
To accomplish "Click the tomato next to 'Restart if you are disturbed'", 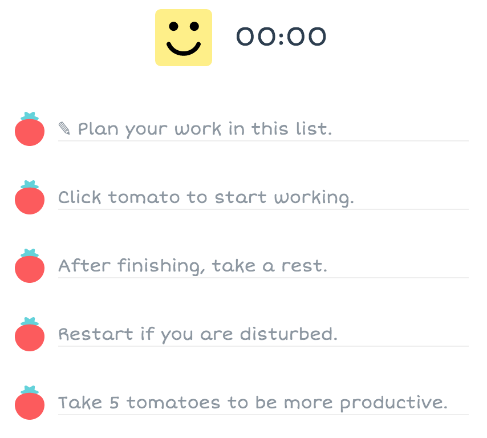I will (30, 336).
